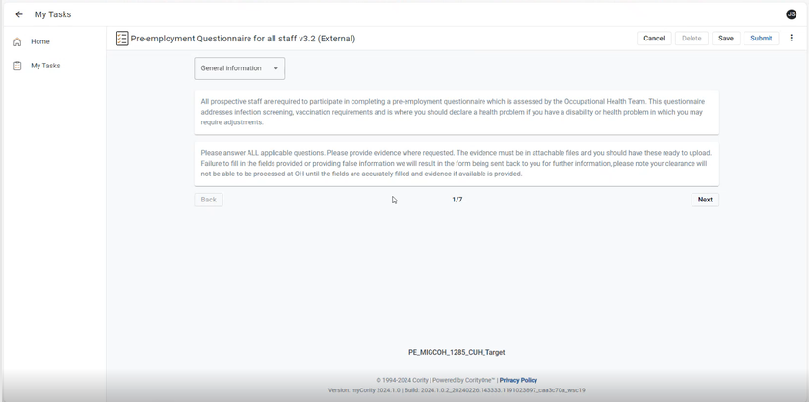
Task: Click the 1/7 page indicator
Action: [x=457, y=200]
